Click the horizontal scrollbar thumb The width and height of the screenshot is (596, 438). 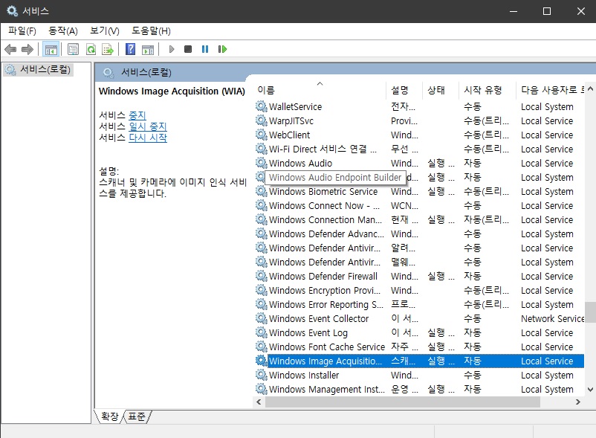pyautogui.click(x=403, y=402)
